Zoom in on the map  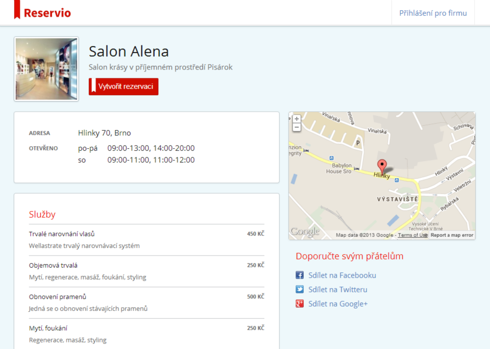click(x=297, y=119)
